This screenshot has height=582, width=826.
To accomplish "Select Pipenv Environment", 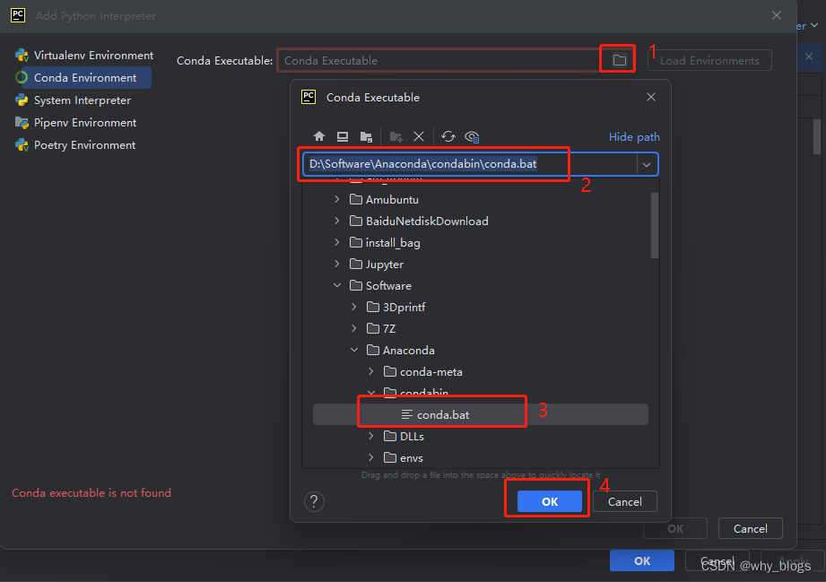I will pyautogui.click(x=76, y=123).
